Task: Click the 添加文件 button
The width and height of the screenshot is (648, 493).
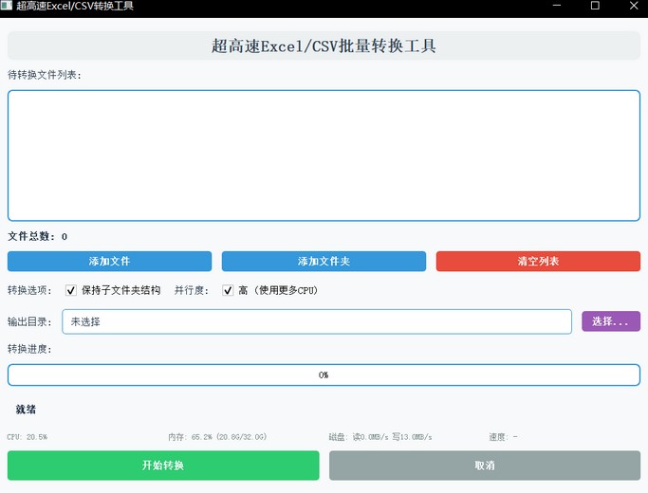Action: coord(109,261)
